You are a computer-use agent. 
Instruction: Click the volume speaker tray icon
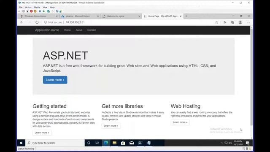pyautogui.click(x=230, y=143)
